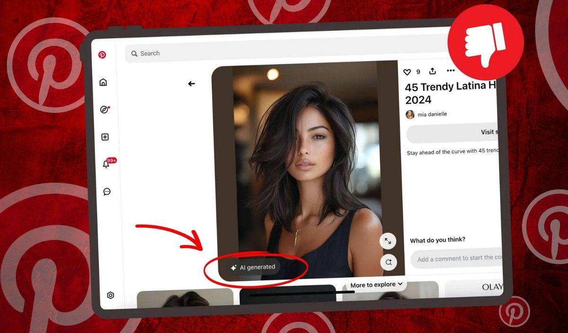Viewport: 568px width, 333px height.
Task: Expand the image with the fullscreen arrows
Action: pos(388,241)
